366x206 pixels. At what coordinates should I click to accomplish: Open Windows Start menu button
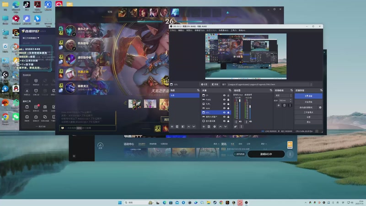[120, 202]
